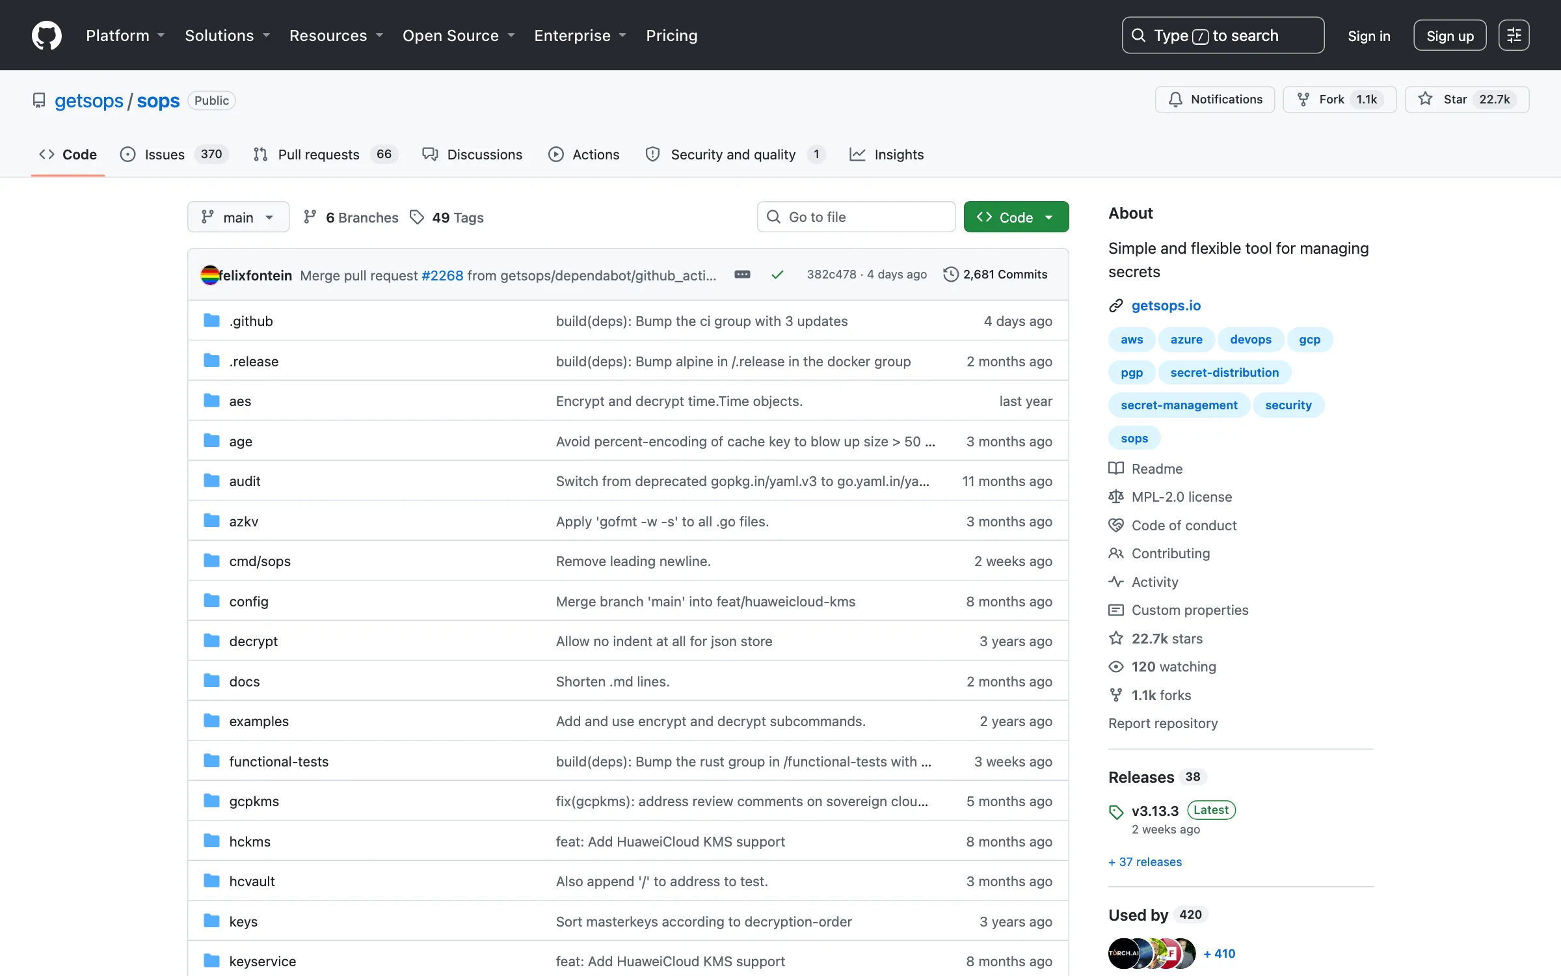
Task: Click commit hash 382c478
Action: point(831,275)
